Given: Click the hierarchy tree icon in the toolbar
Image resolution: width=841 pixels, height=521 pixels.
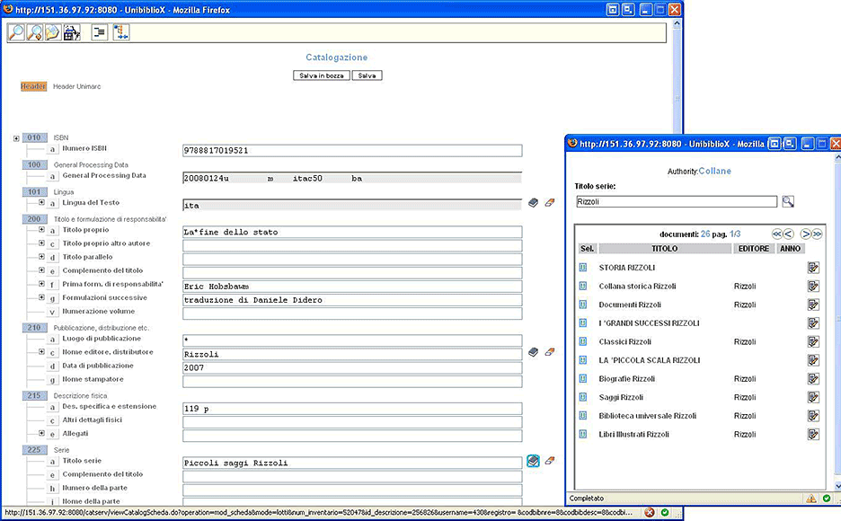Looking at the screenshot, I should [x=120, y=32].
